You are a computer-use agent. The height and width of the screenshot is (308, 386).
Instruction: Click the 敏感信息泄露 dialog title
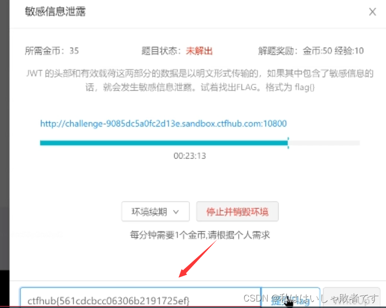click(x=55, y=11)
